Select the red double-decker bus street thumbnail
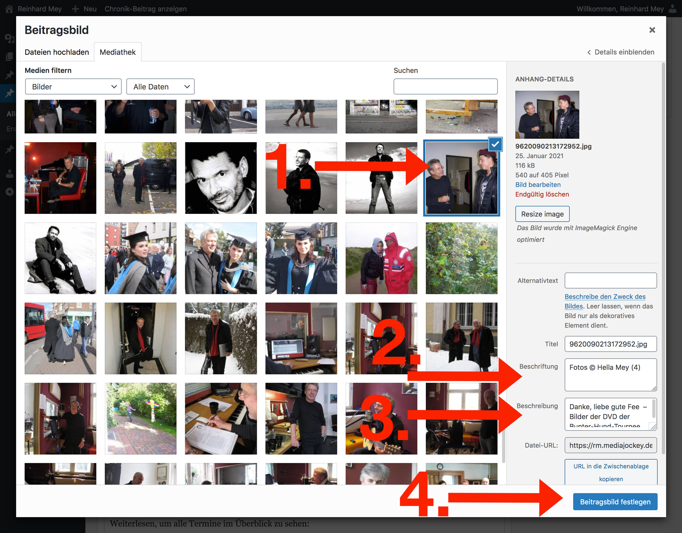682x533 pixels. coord(60,338)
